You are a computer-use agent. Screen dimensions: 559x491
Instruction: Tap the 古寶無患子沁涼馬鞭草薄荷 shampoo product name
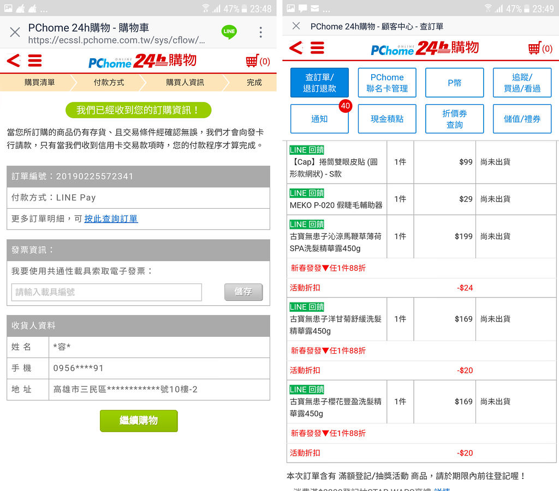(x=336, y=243)
